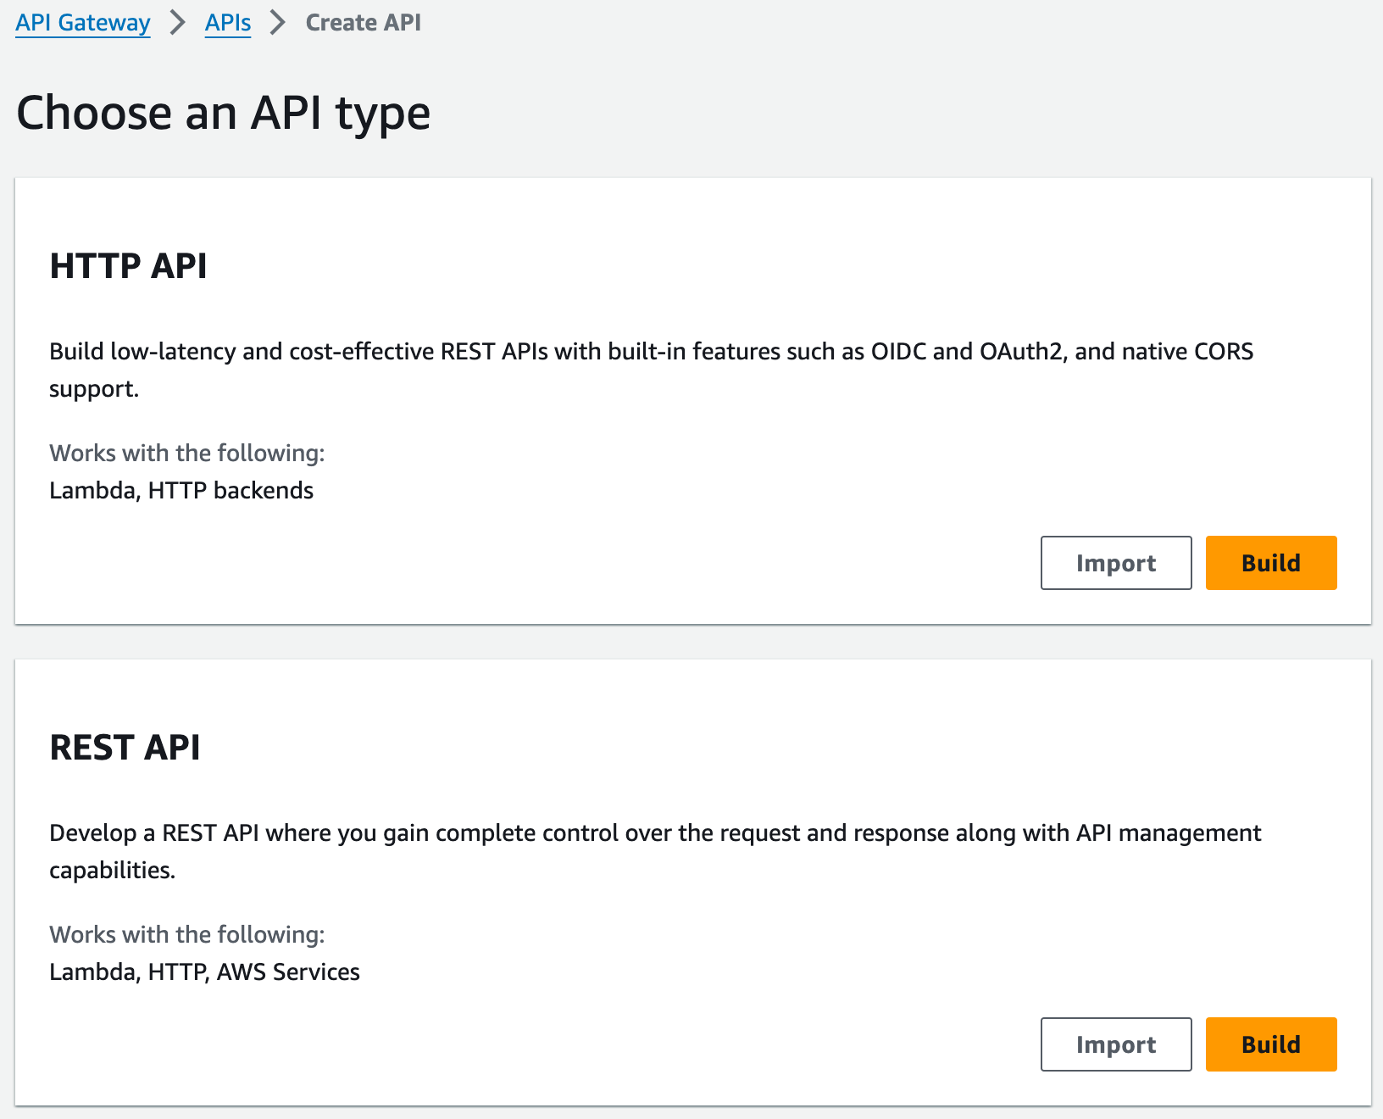Click the REST API heading
This screenshot has height=1119, width=1383.
tap(125, 748)
